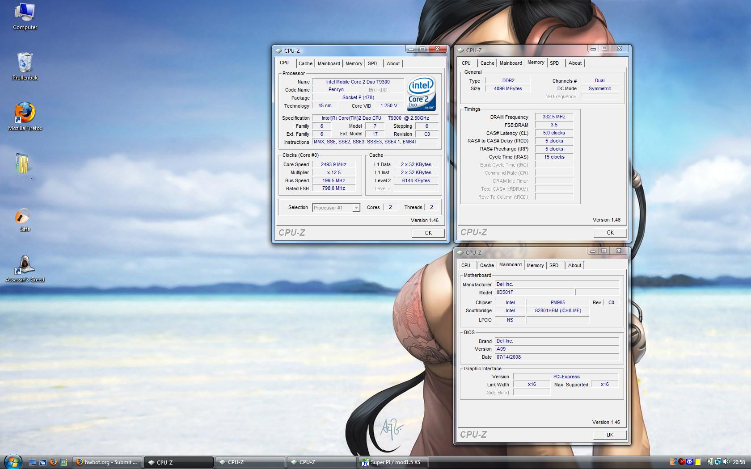Click the memory Size value 4096 MBytes
The width and height of the screenshot is (751, 469).
click(x=508, y=88)
